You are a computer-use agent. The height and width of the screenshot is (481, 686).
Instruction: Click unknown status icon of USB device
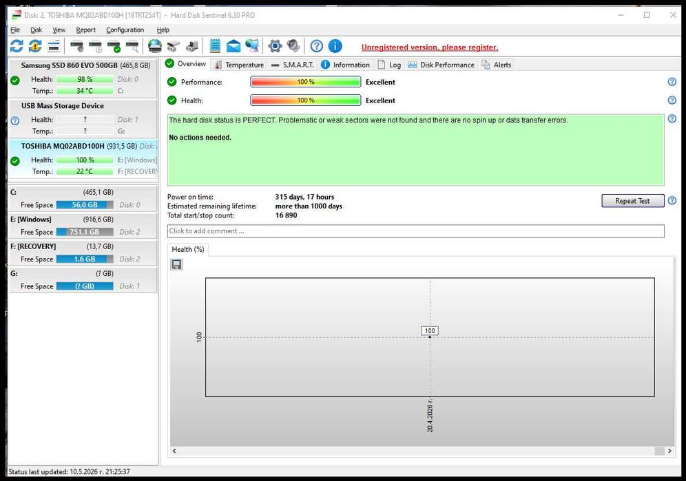15,120
